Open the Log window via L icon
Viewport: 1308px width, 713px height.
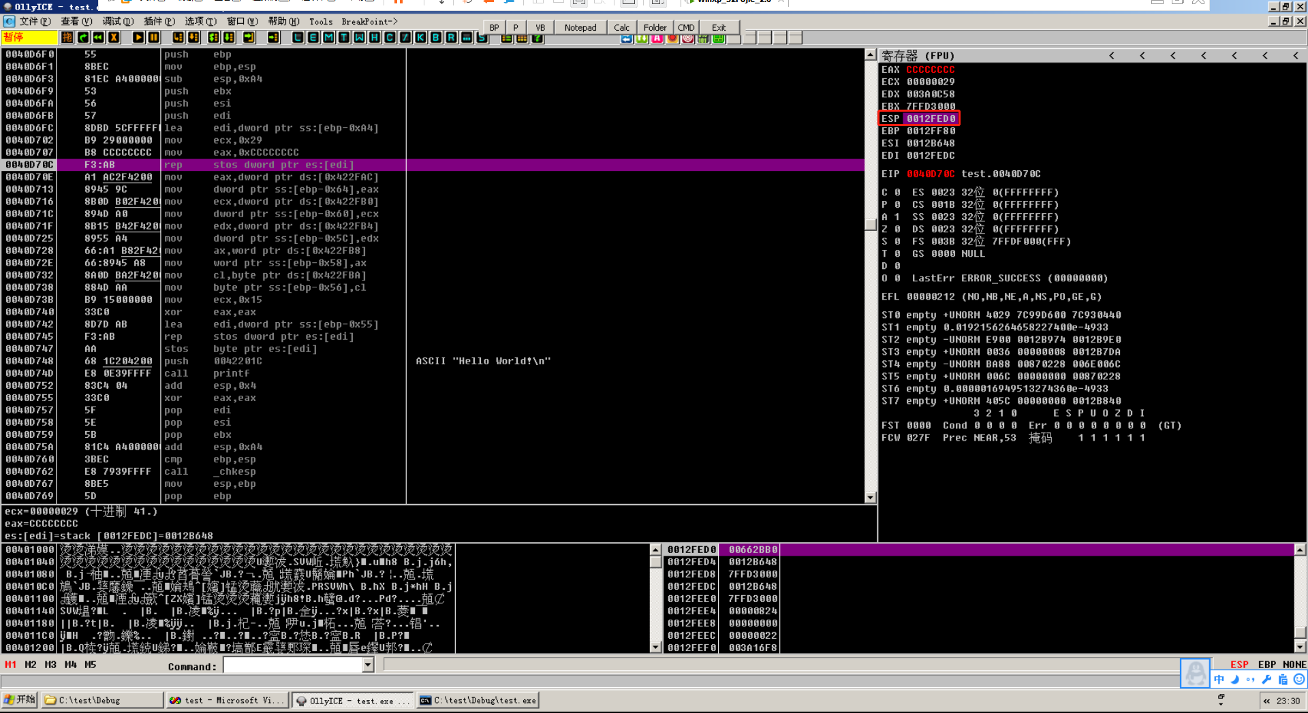tap(298, 37)
